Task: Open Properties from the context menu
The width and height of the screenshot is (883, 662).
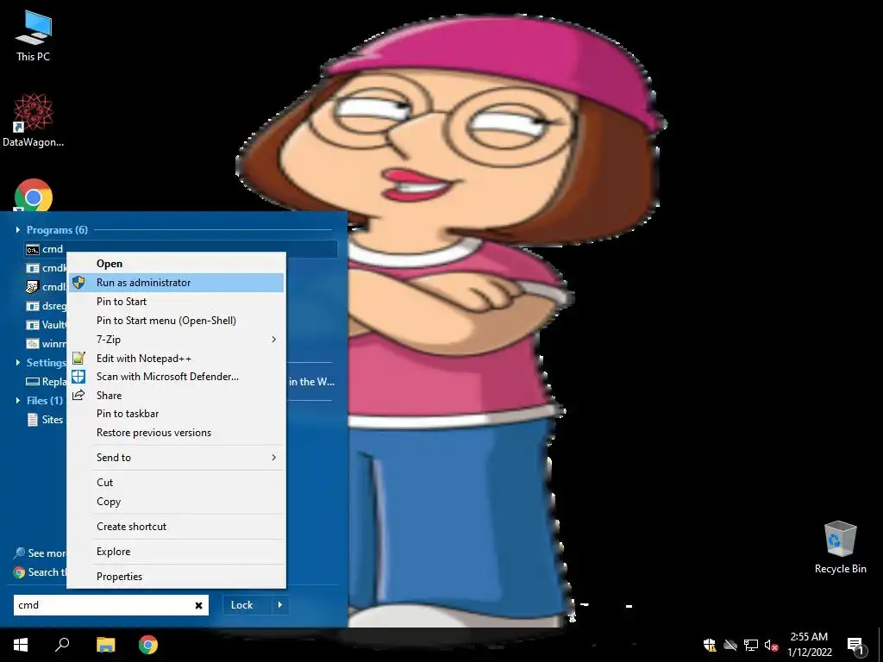Action: click(x=176, y=577)
